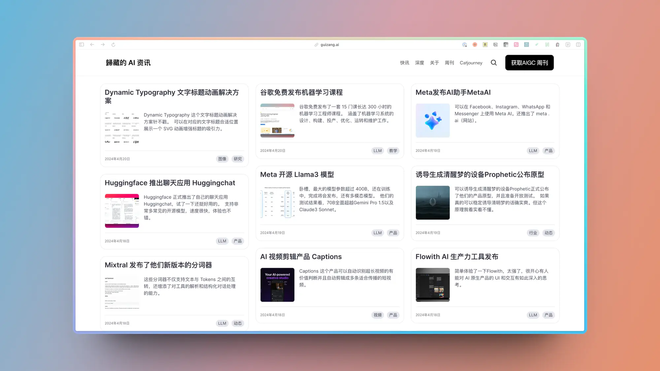Reload the page using refresh icon

click(x=113, y=45)
